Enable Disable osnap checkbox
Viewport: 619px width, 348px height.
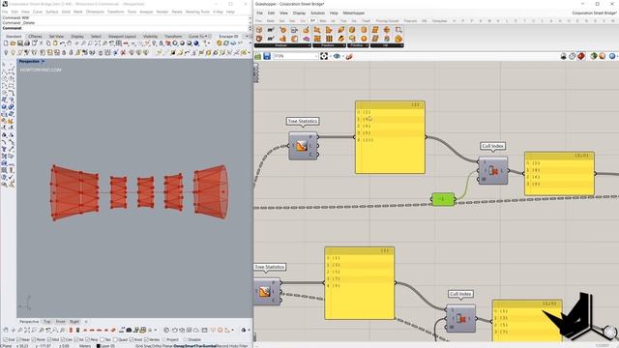[x=185, y=339]
